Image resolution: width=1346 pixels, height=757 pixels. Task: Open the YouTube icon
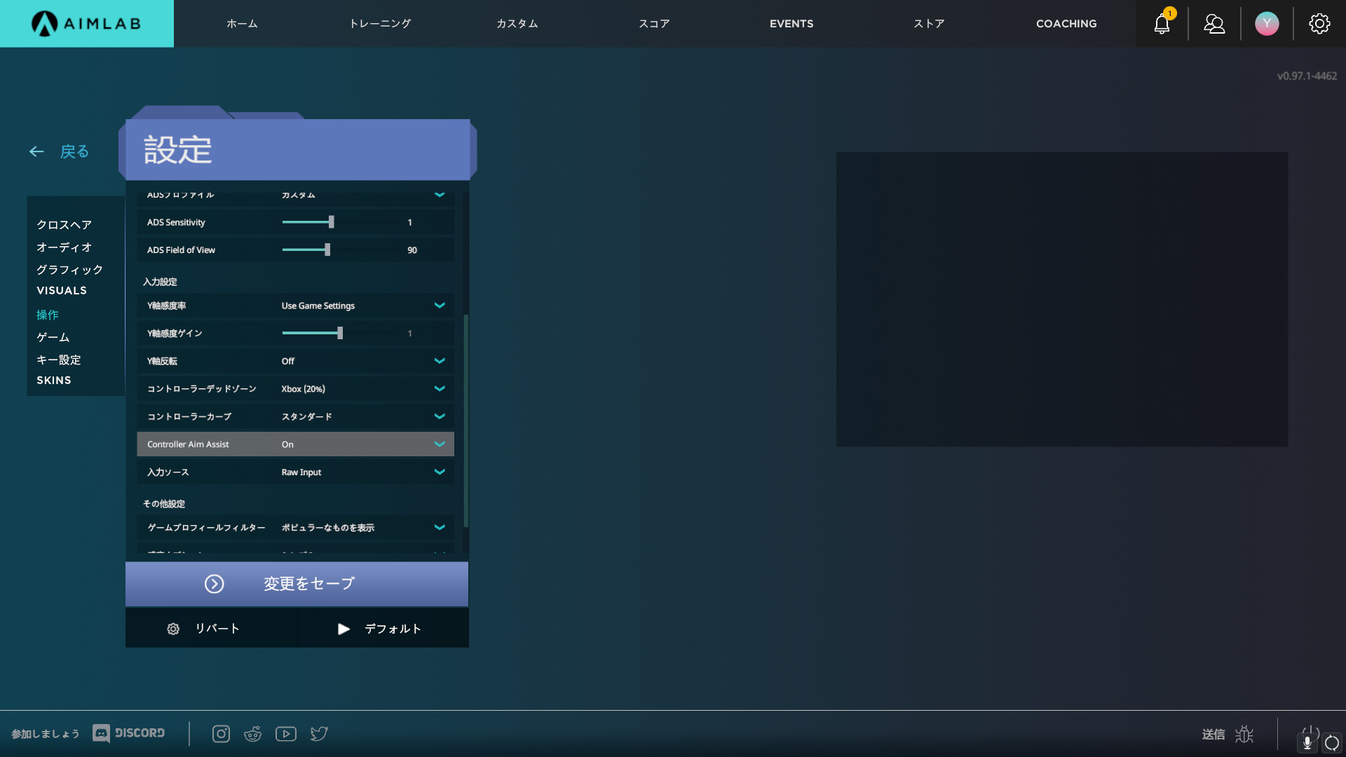(x=285, y=734)
